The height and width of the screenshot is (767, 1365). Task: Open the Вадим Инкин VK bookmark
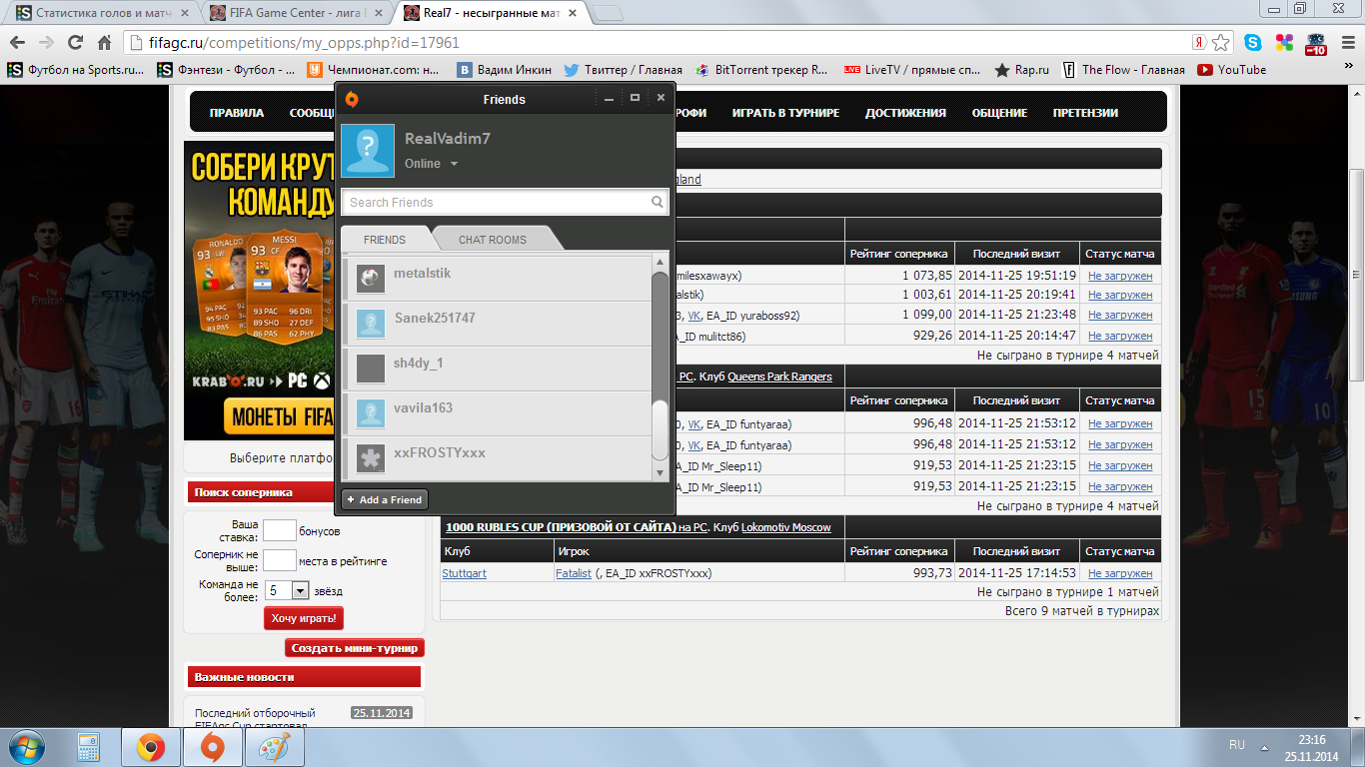point(503,70)
